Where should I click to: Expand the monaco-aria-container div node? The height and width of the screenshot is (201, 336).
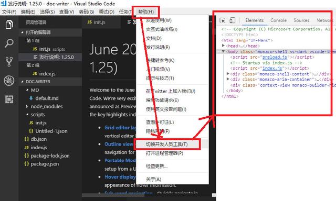228,79
